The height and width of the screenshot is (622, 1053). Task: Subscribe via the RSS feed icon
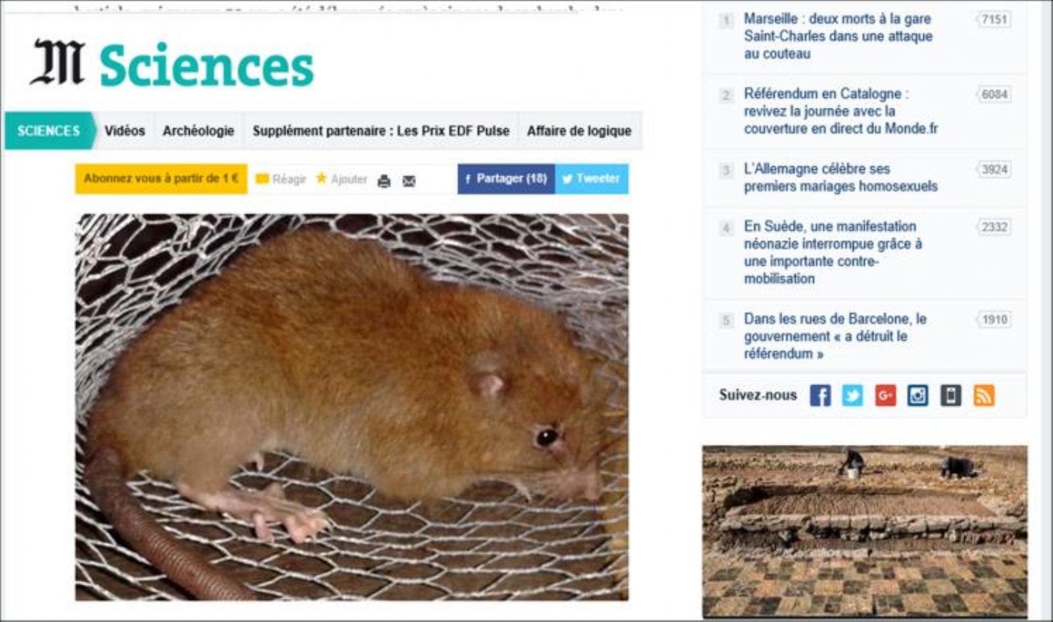[983, 396]
